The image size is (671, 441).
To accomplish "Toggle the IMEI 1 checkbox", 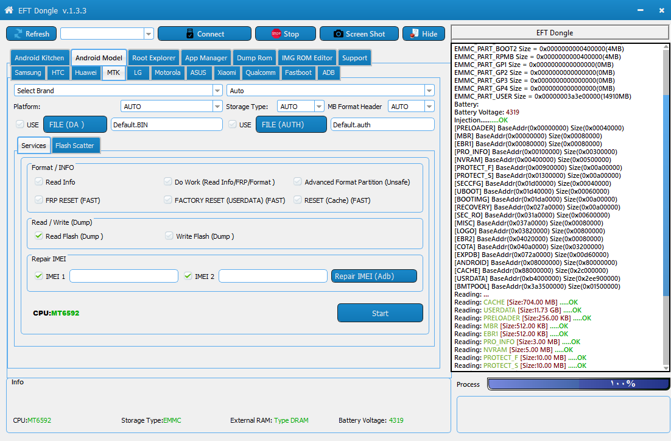I will tap(39, 276).
